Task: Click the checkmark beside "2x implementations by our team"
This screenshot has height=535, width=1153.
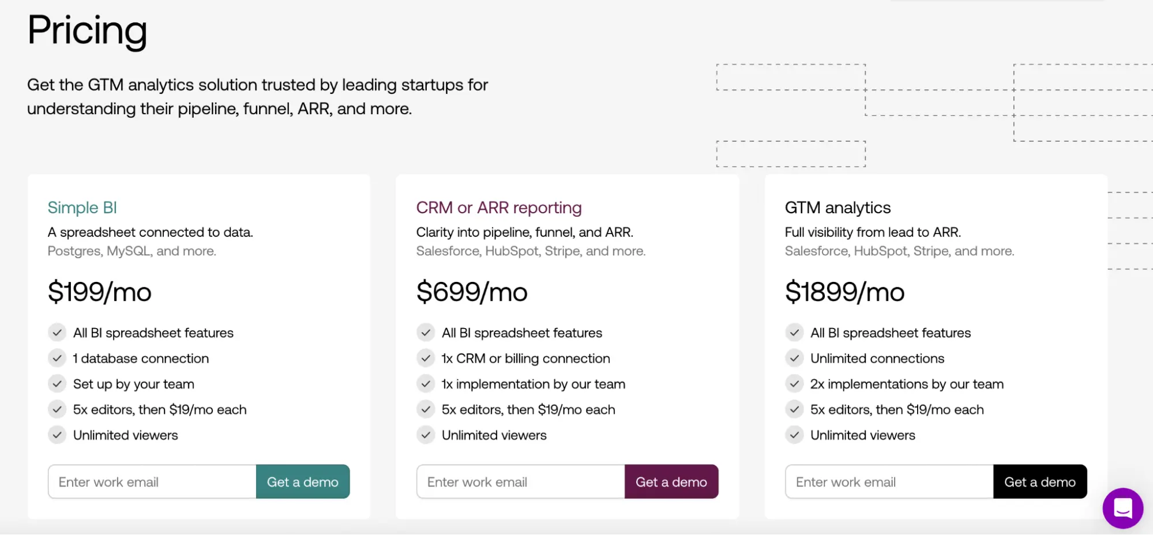Action: pos(795,383)
